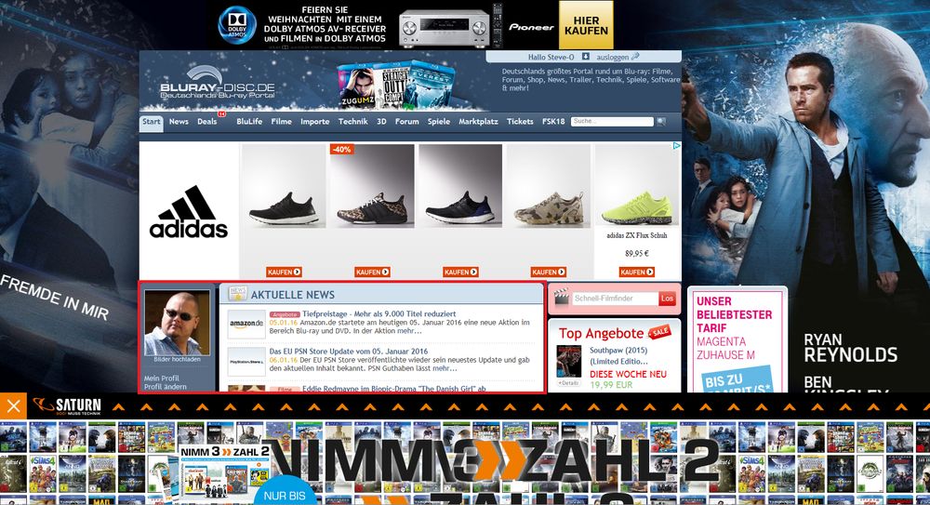Click KAUFEN under the first black shoe

pyautogui.click(x=284, y=272)
